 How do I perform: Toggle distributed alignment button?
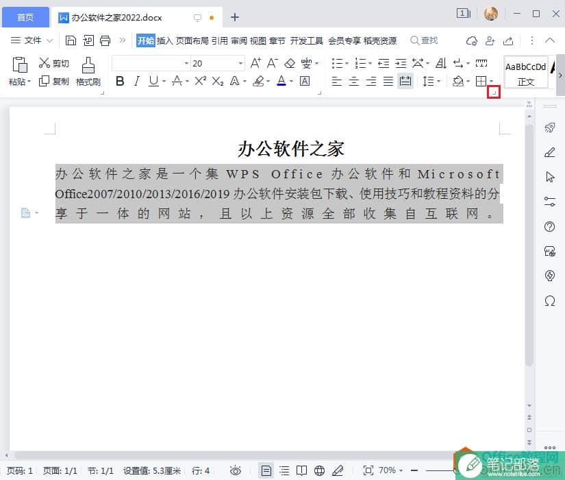coord(405,81)
